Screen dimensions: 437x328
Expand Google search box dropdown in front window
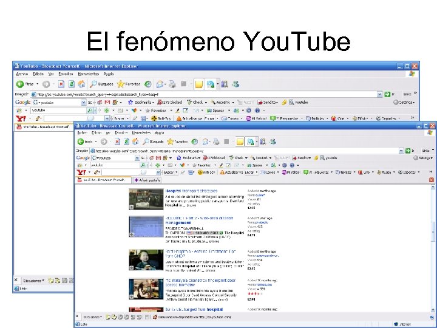coord(137,158)
